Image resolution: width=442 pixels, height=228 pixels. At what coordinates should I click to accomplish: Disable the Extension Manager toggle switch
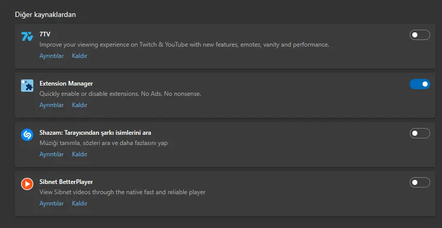point(420,84)
